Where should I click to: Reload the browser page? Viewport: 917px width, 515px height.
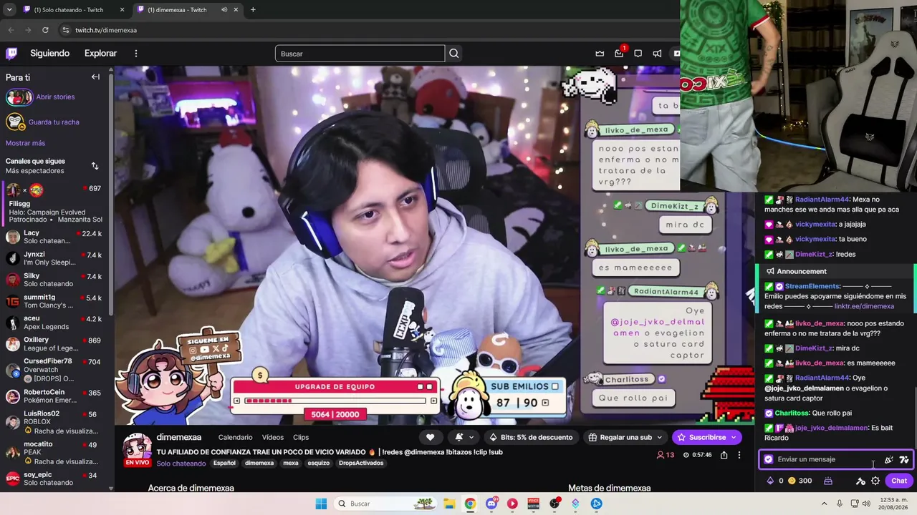[x=45, y=30]
